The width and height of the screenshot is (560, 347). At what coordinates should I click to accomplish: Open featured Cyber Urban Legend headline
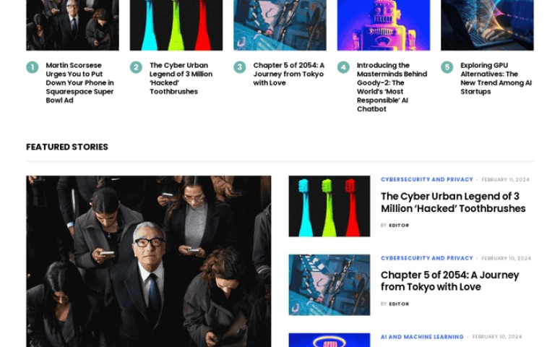click(x=453, y=202)
